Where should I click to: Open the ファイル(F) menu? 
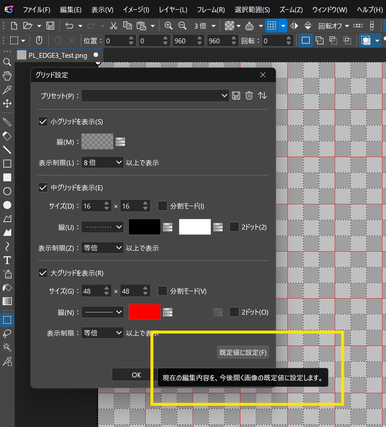pos(36,10)
